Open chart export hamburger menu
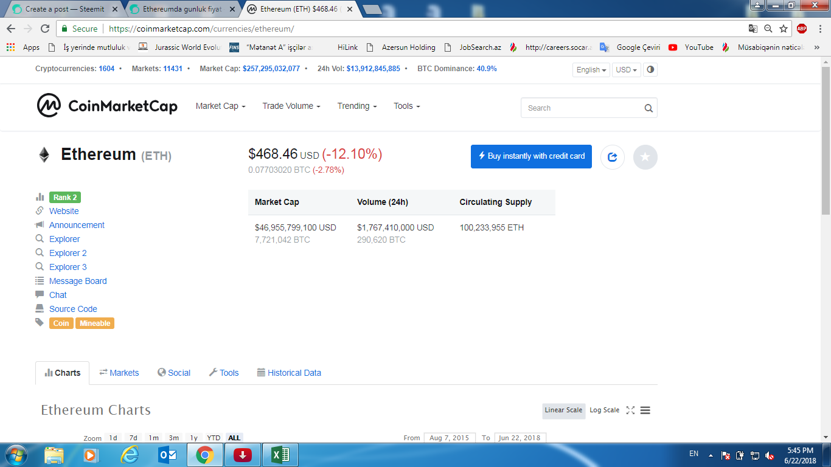The height and width of the screenshot is (467, 831). [645, 410]
